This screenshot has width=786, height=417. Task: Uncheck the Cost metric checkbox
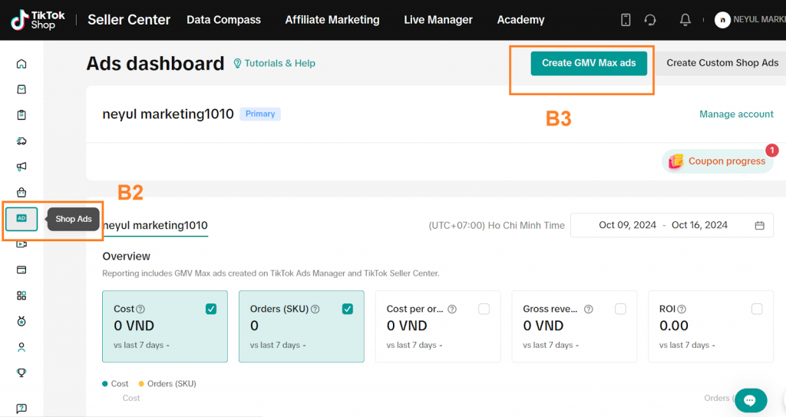[211, 309]
